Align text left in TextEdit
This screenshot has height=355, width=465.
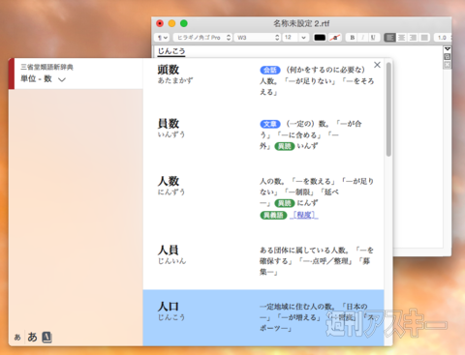tap(389, 38)
